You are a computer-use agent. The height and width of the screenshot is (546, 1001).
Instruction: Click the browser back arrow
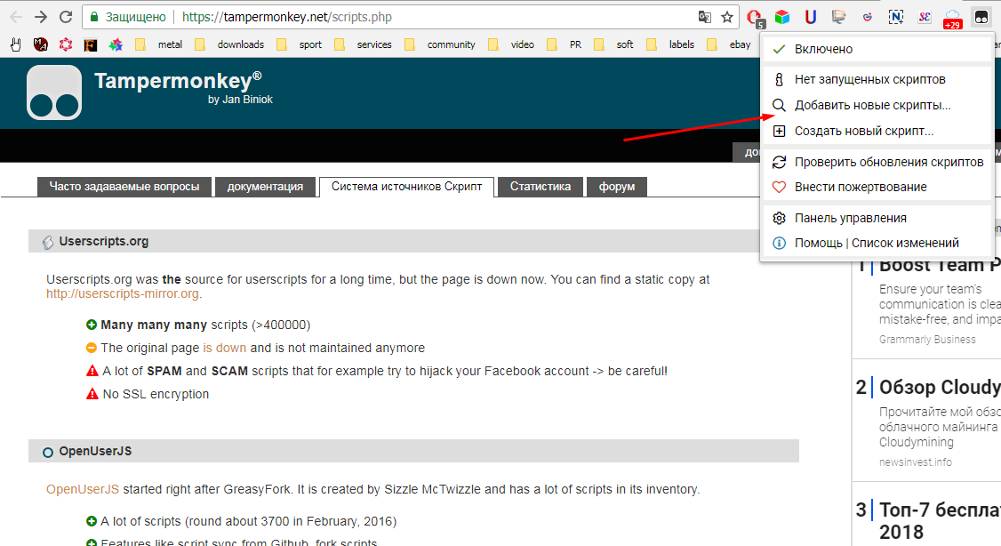[x=16, y=17]
